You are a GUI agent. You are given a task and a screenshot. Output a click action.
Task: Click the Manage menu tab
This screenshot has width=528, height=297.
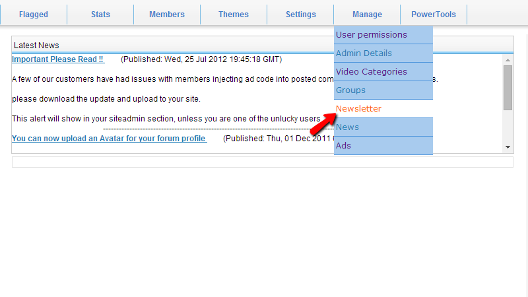(x=367, y=15)
